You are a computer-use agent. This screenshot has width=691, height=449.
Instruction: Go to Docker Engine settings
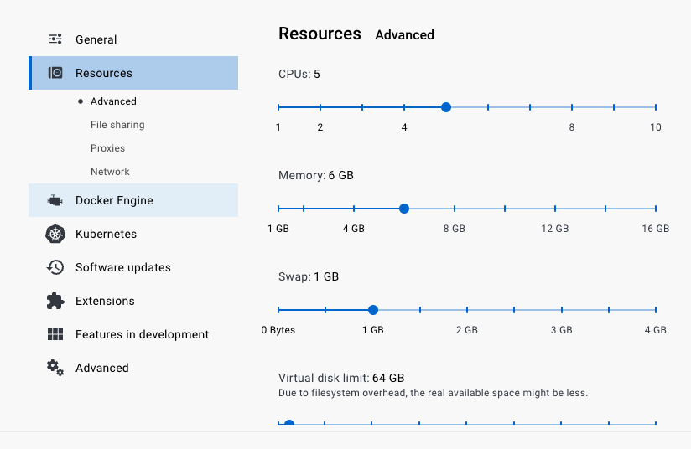[x=114, y=201]
